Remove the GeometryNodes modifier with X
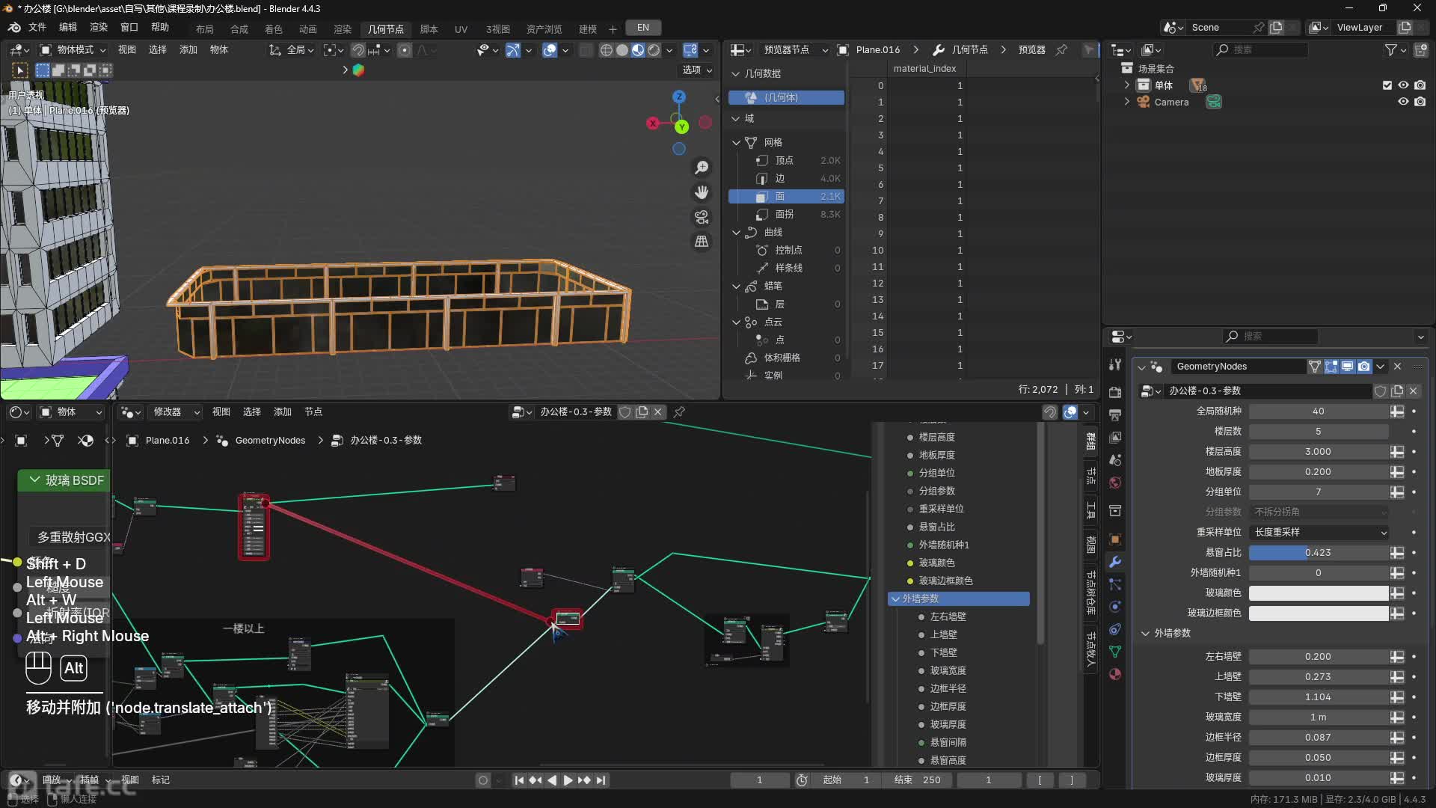Screen dimensions: 1436x808 pyautogui.click(x=1397, y=367)
